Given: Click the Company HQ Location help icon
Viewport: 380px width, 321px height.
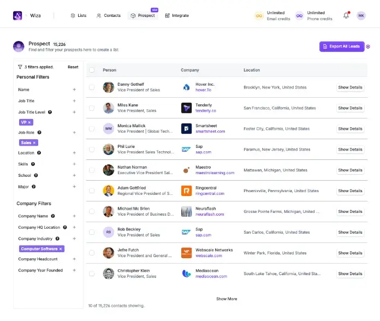Looking at the screenshot, I should coord(65,227).
